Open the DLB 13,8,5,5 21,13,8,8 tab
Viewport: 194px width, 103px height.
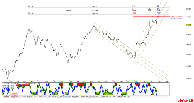click(45, 97)
